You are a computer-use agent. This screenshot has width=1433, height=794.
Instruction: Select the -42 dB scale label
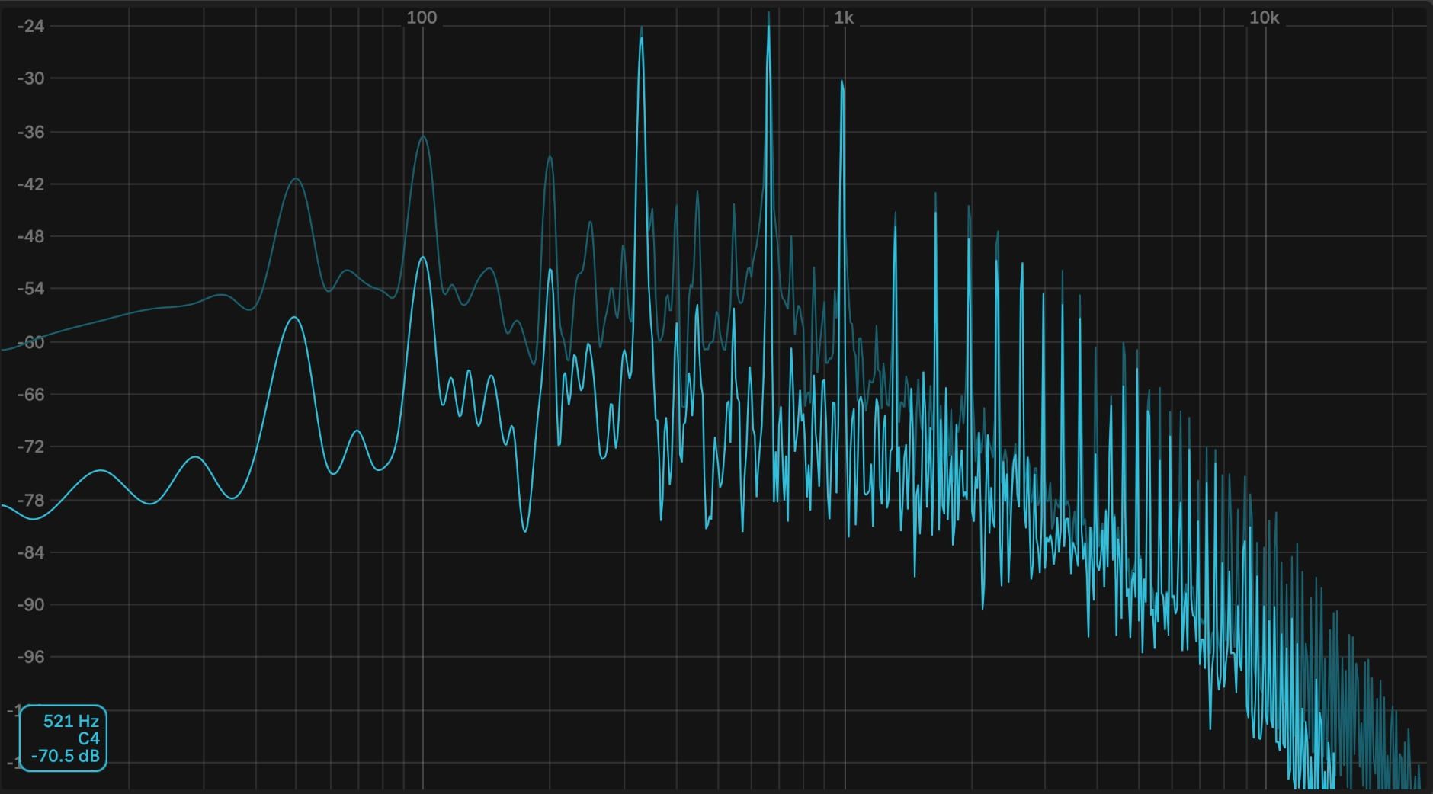(30, 184)
